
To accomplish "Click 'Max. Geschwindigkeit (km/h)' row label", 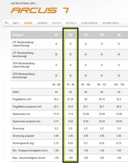I will [29, 158].
